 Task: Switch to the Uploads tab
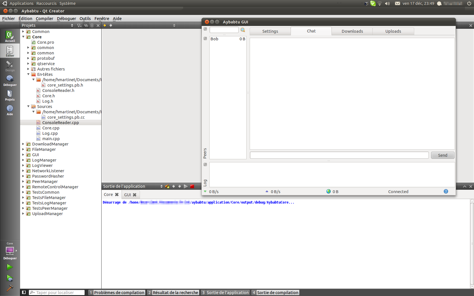click(393, 31)
